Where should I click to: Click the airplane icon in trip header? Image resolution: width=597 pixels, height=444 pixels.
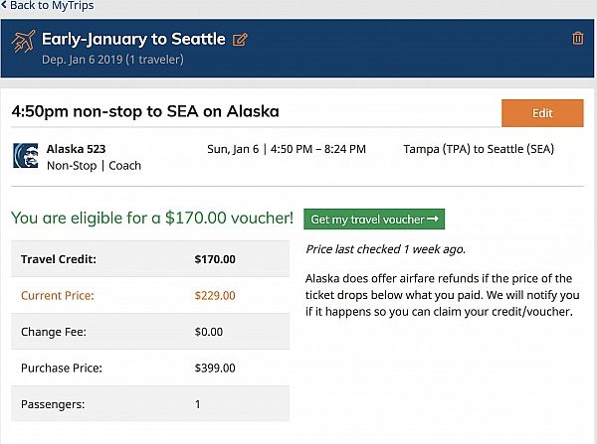(23, 43)
